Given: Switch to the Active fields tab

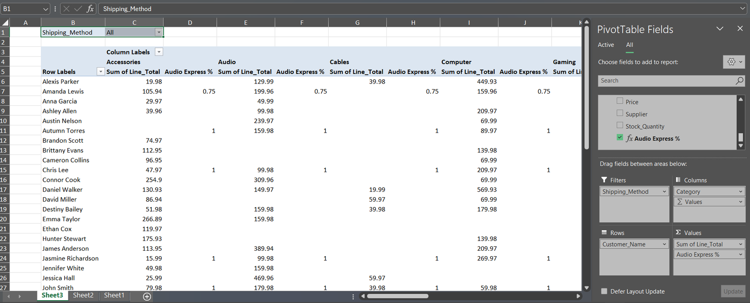Looking at the screenshot, I should click(x=606, y=45).
